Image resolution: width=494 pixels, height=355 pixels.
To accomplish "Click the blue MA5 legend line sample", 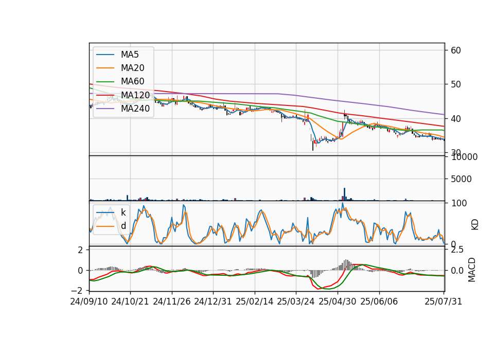I will coord(105,55).
